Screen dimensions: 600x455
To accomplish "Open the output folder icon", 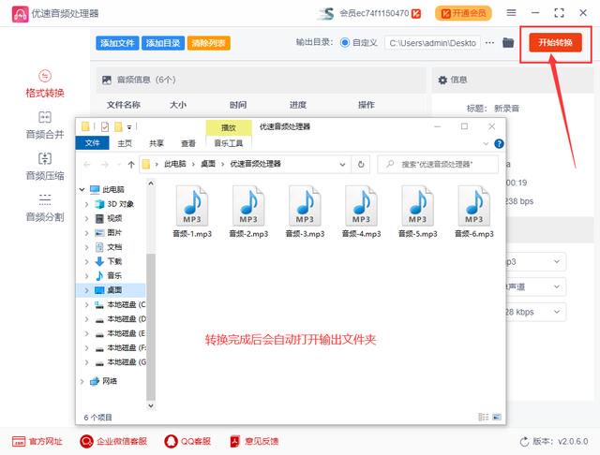I will [x=508, y=42].
